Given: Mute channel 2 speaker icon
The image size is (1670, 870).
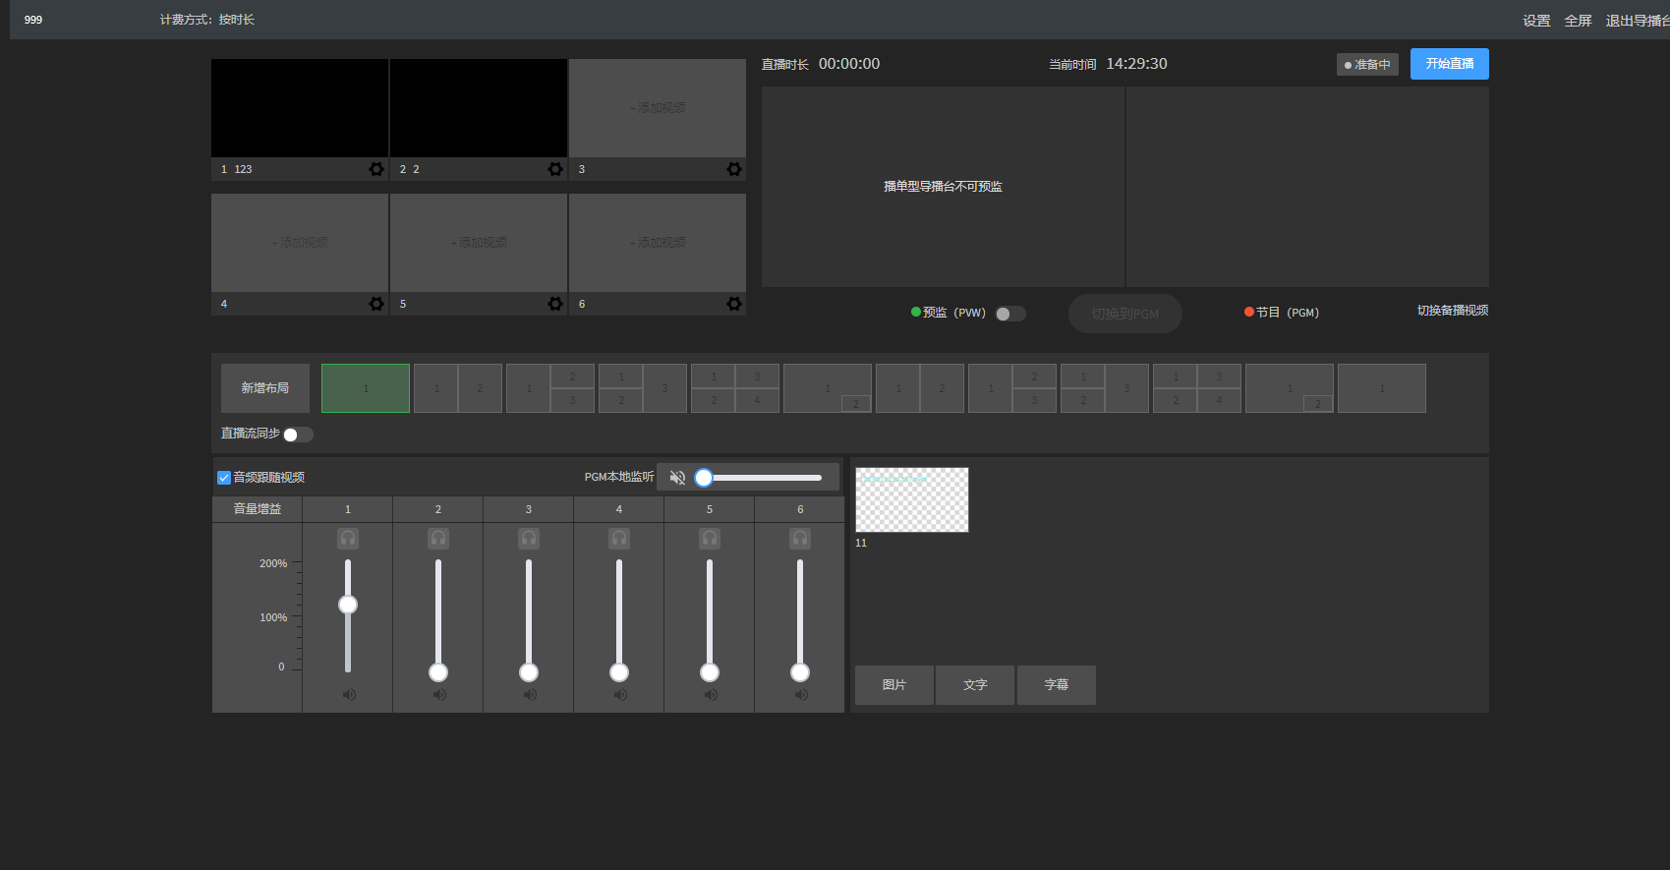Looking at the screenshot, I should tap(438, 695).
